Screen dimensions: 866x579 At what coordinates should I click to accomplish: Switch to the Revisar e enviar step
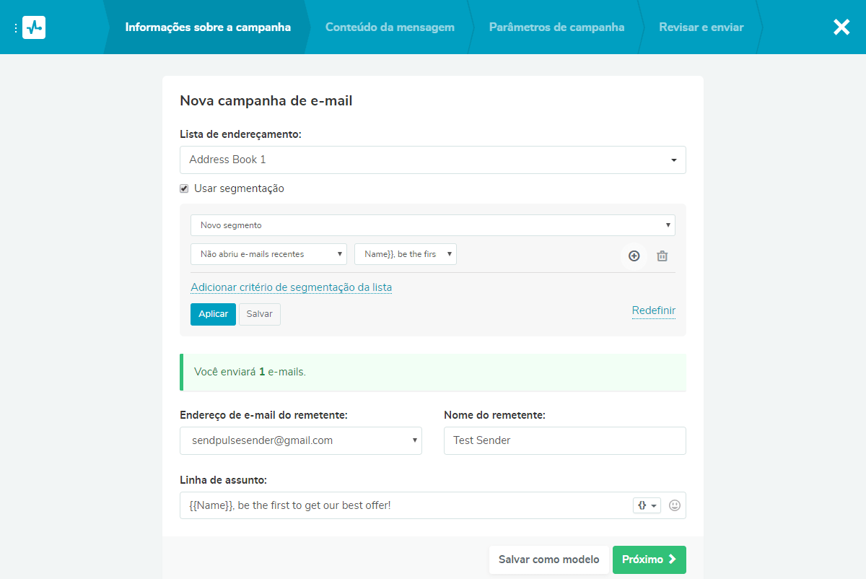[701, 27]
